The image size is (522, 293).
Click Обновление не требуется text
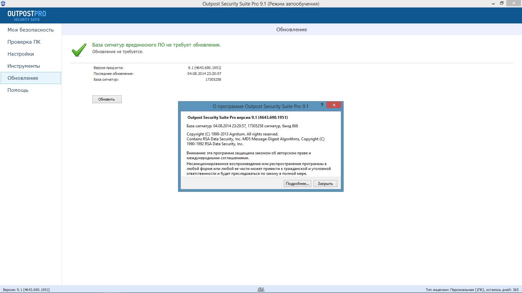118,52
